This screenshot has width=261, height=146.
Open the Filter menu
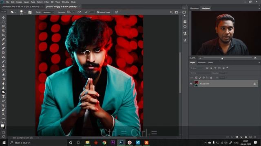[46, 2]
